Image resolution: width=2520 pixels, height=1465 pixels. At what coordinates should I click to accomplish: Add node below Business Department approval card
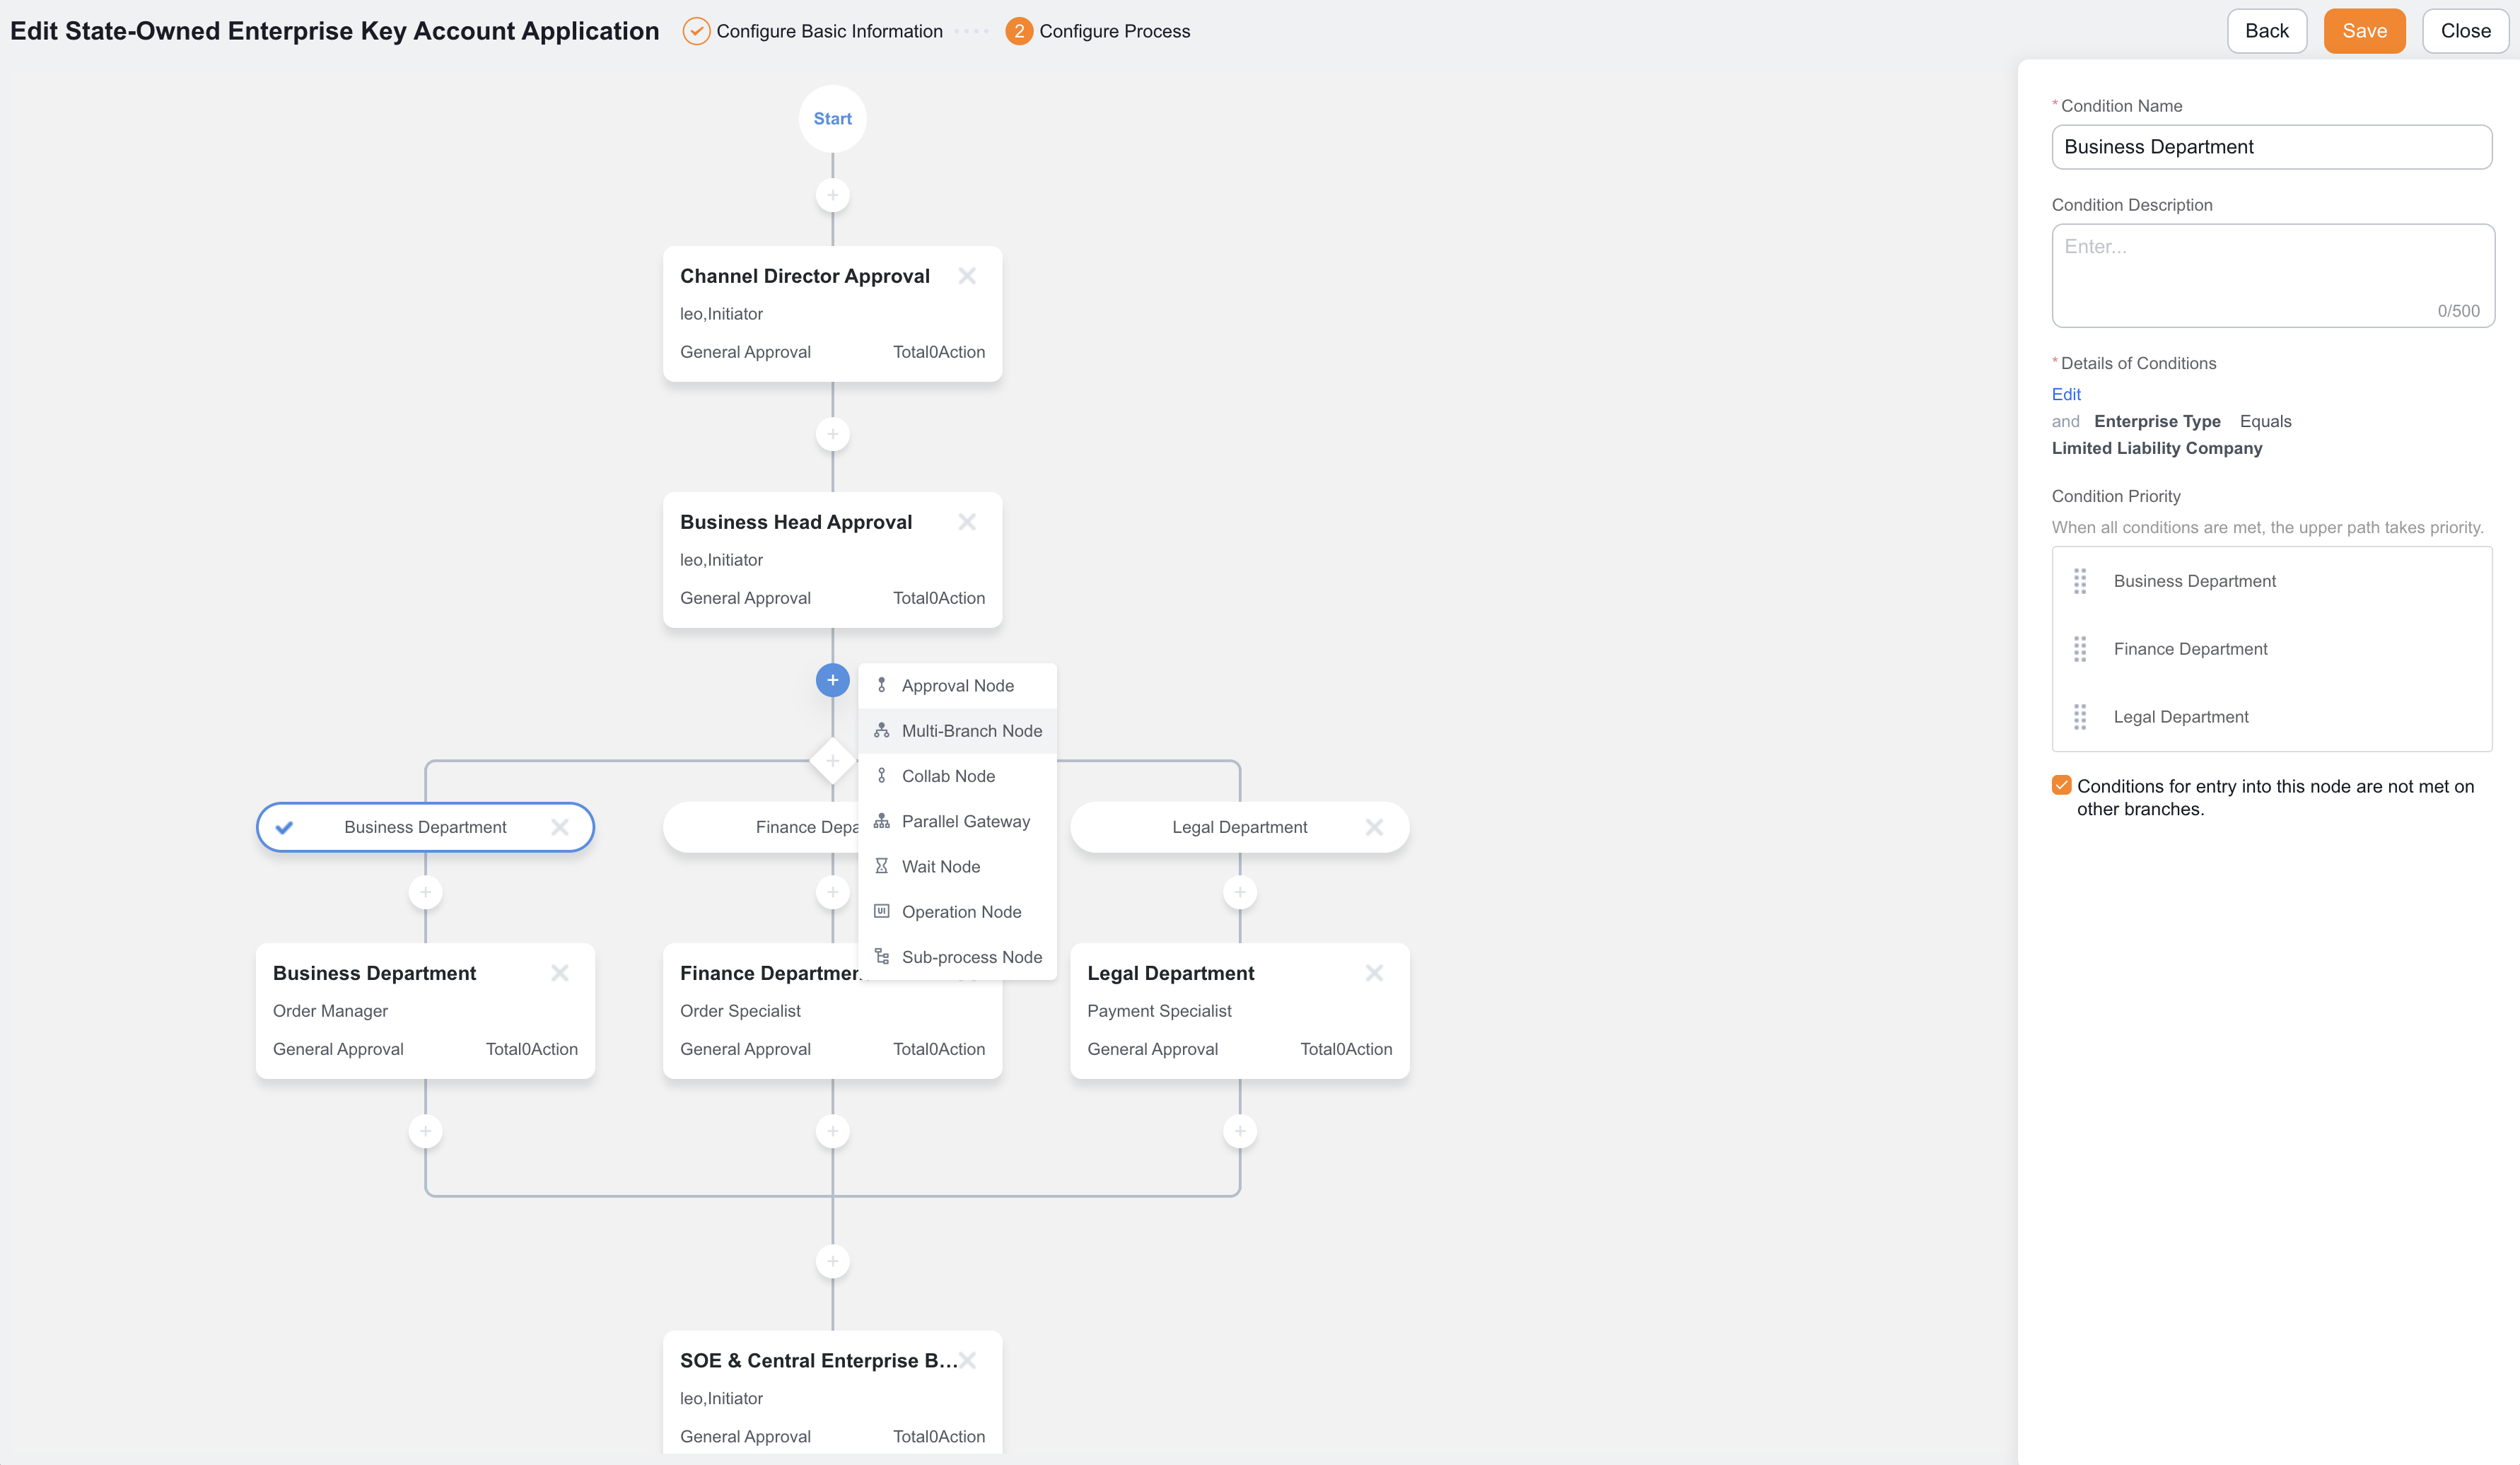click(425, 1131)
